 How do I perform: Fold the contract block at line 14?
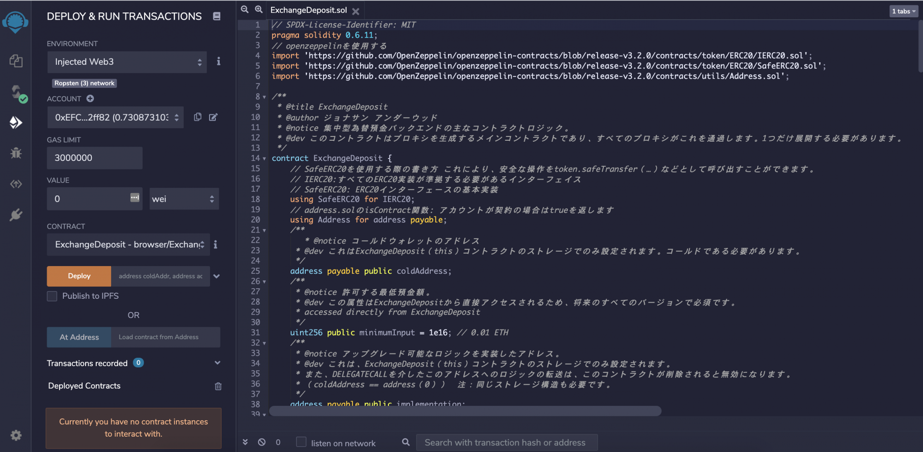[x=264, y=159]
